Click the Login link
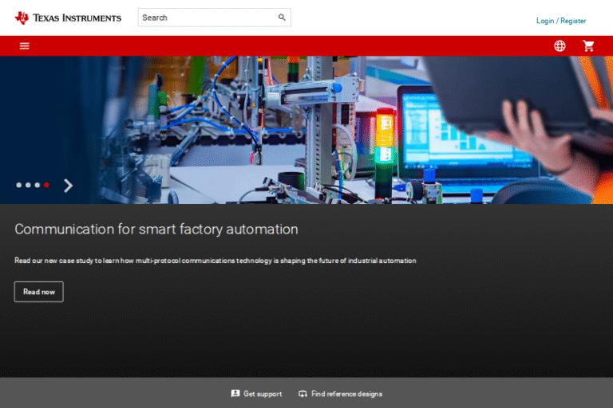Viewport: 613px width, 408px height. (544, 21)
